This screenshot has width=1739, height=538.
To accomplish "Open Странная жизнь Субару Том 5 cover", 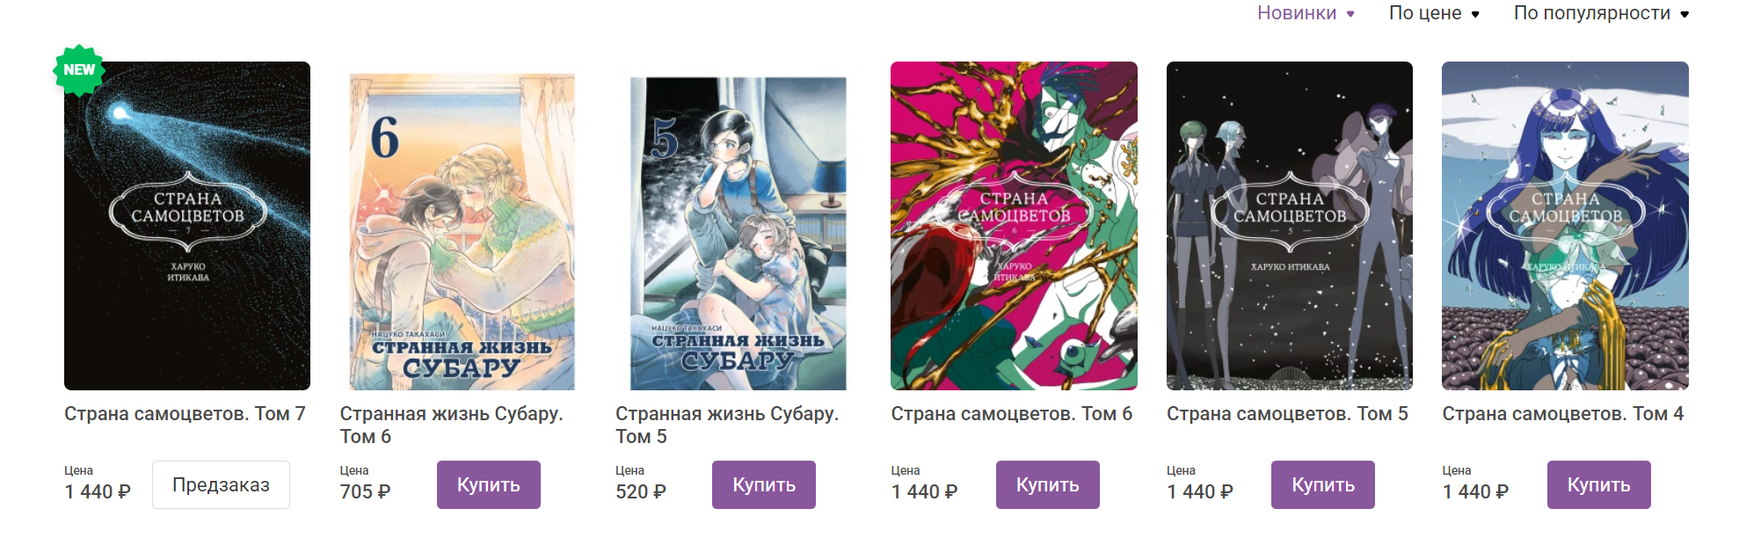I will 739,233.
